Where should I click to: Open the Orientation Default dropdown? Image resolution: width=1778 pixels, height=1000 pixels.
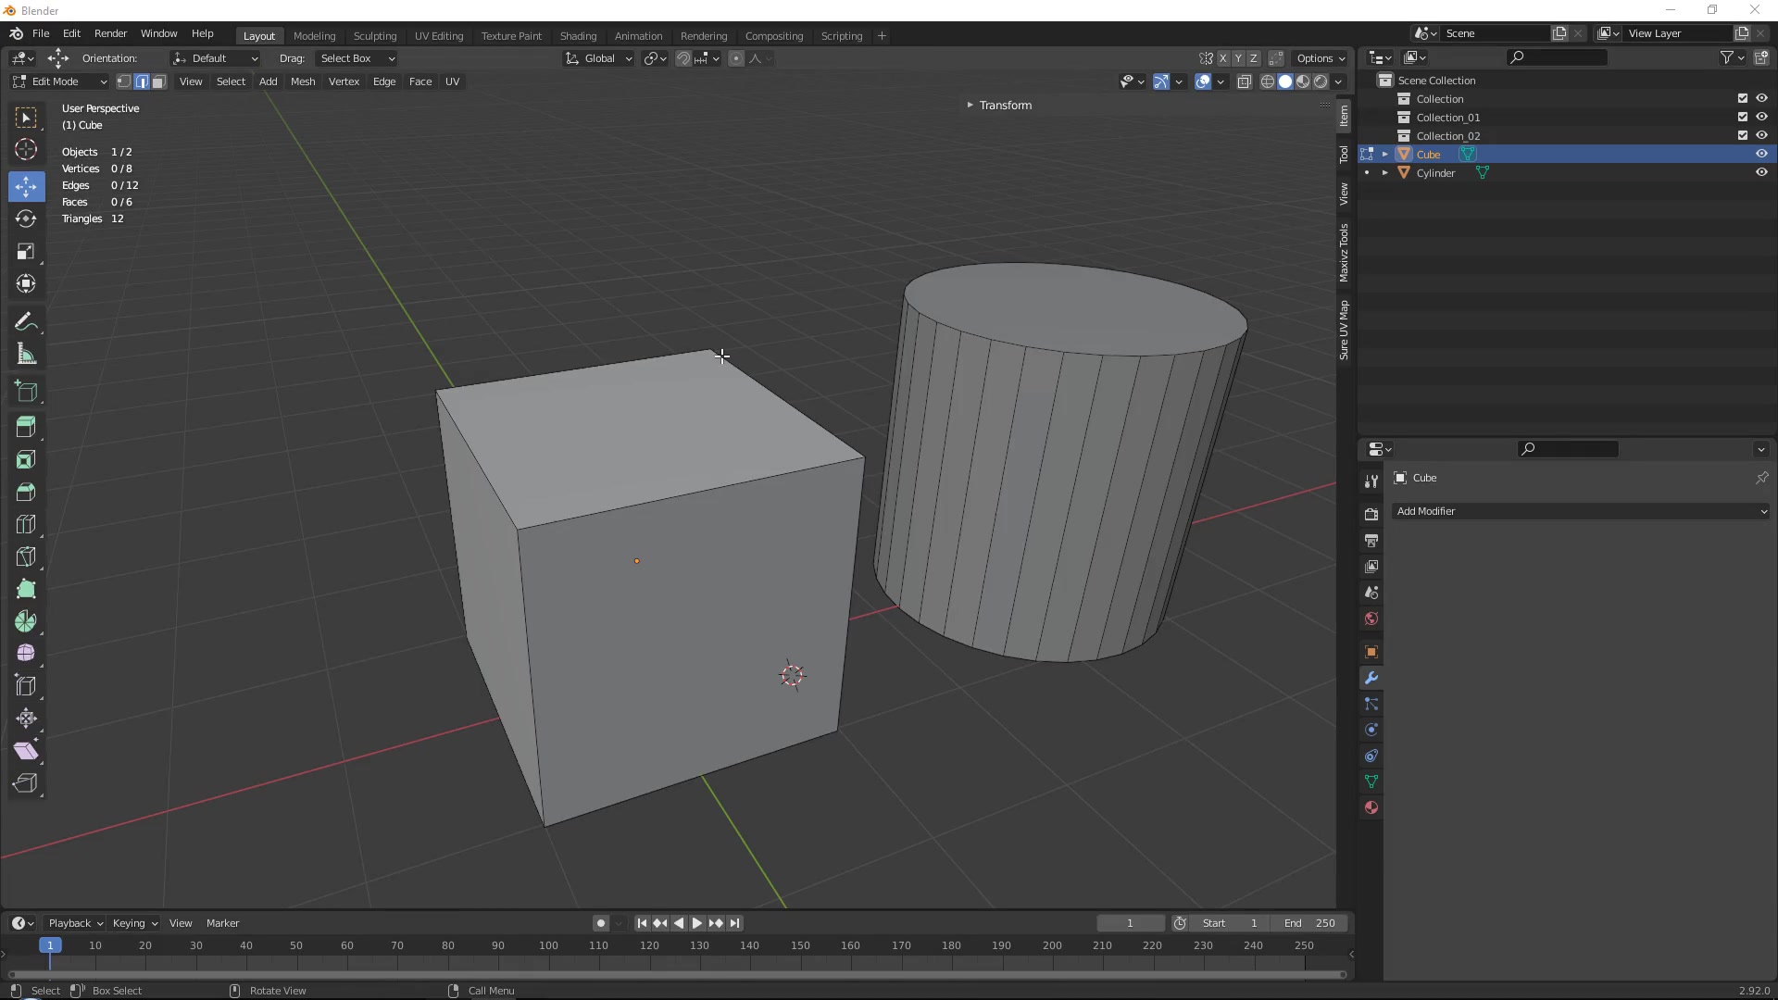pos(215,58)
